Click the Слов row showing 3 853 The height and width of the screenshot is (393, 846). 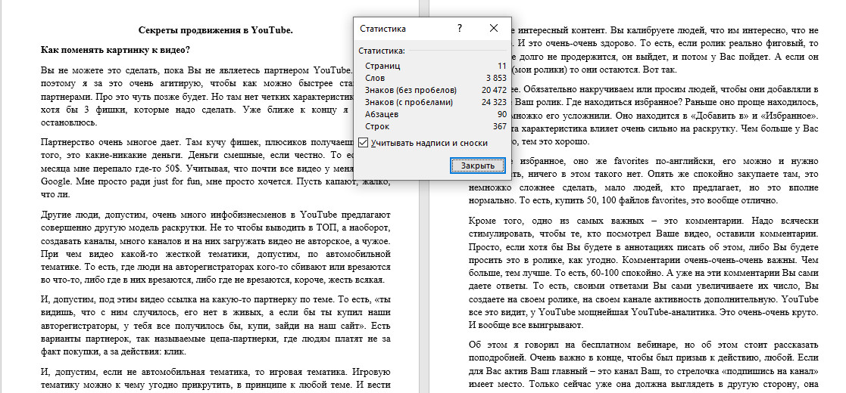[435, 78]
